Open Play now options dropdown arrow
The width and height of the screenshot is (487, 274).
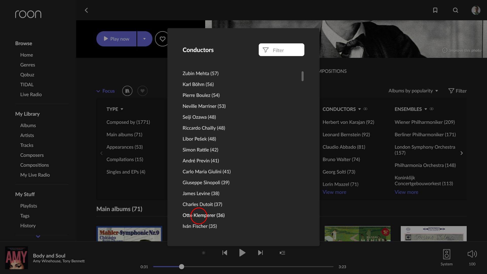tap(145, 39)
